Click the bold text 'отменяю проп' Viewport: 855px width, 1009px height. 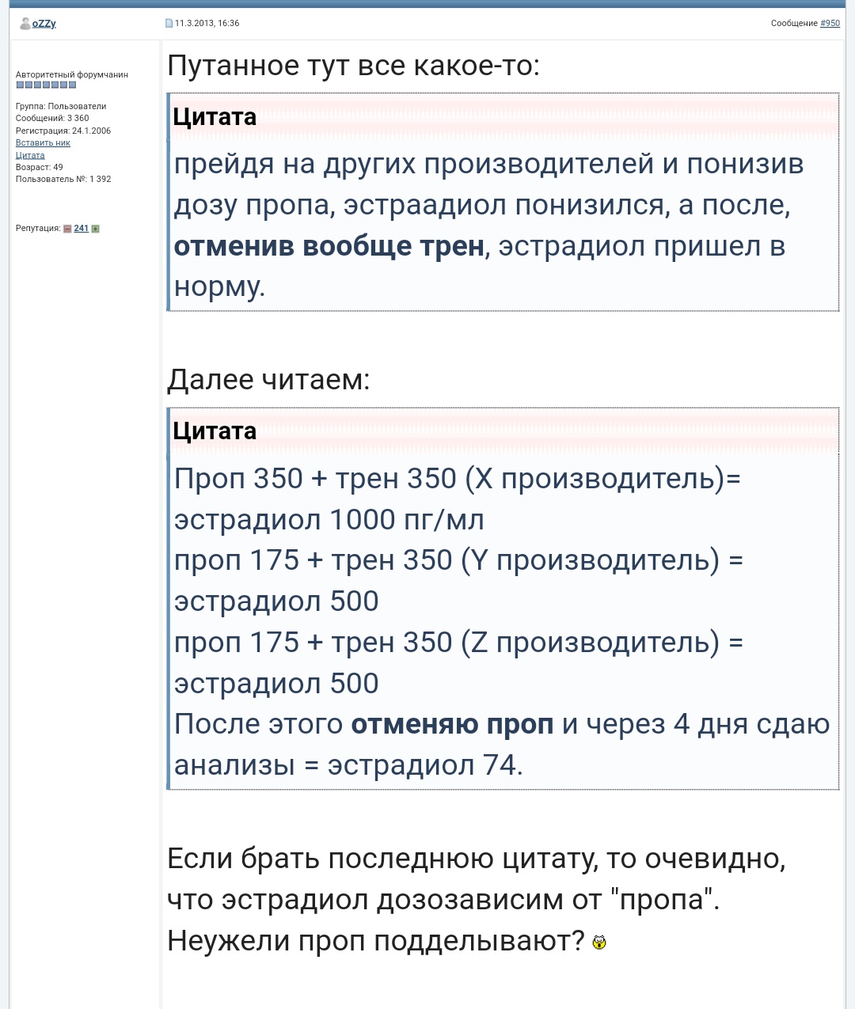(452, 724)
